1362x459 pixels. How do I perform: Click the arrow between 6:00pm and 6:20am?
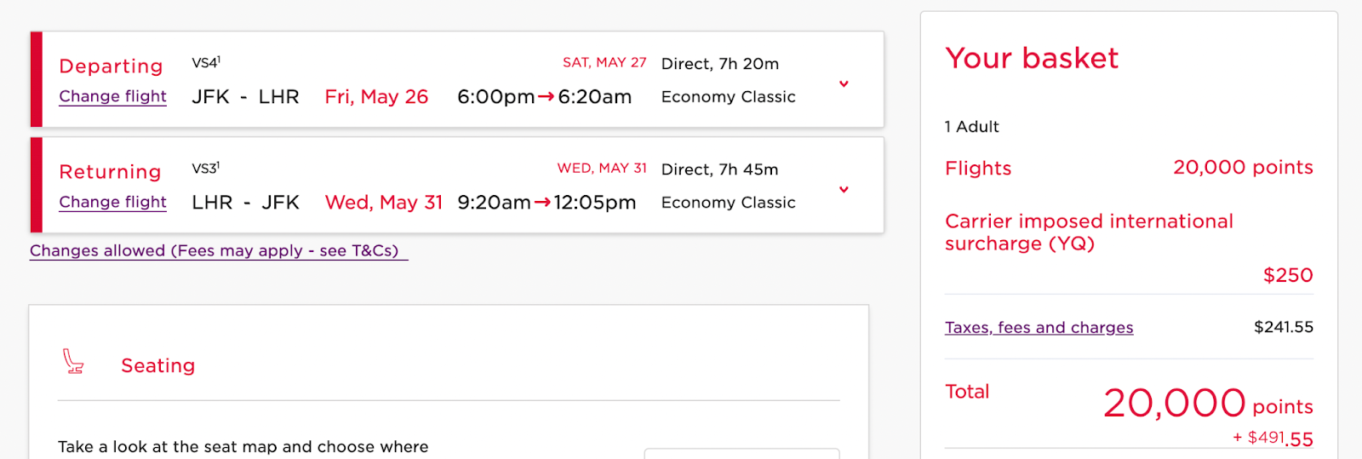tap(547, 97)
